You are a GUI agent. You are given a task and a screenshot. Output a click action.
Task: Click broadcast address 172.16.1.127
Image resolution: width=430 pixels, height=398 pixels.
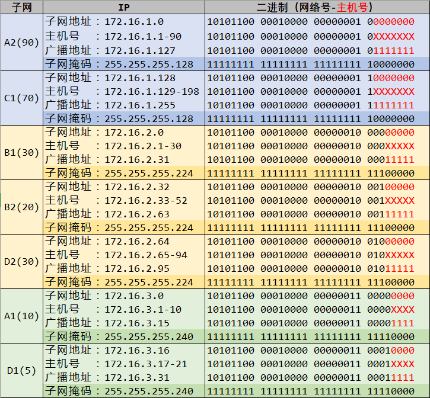point(140,51)
